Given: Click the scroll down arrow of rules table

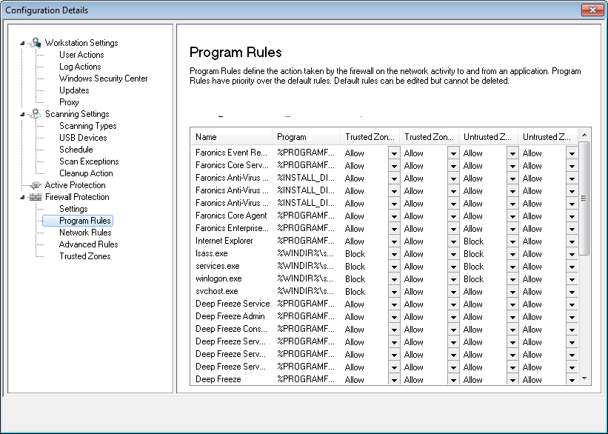Looking at the screenshot, I should pos(584,378).
